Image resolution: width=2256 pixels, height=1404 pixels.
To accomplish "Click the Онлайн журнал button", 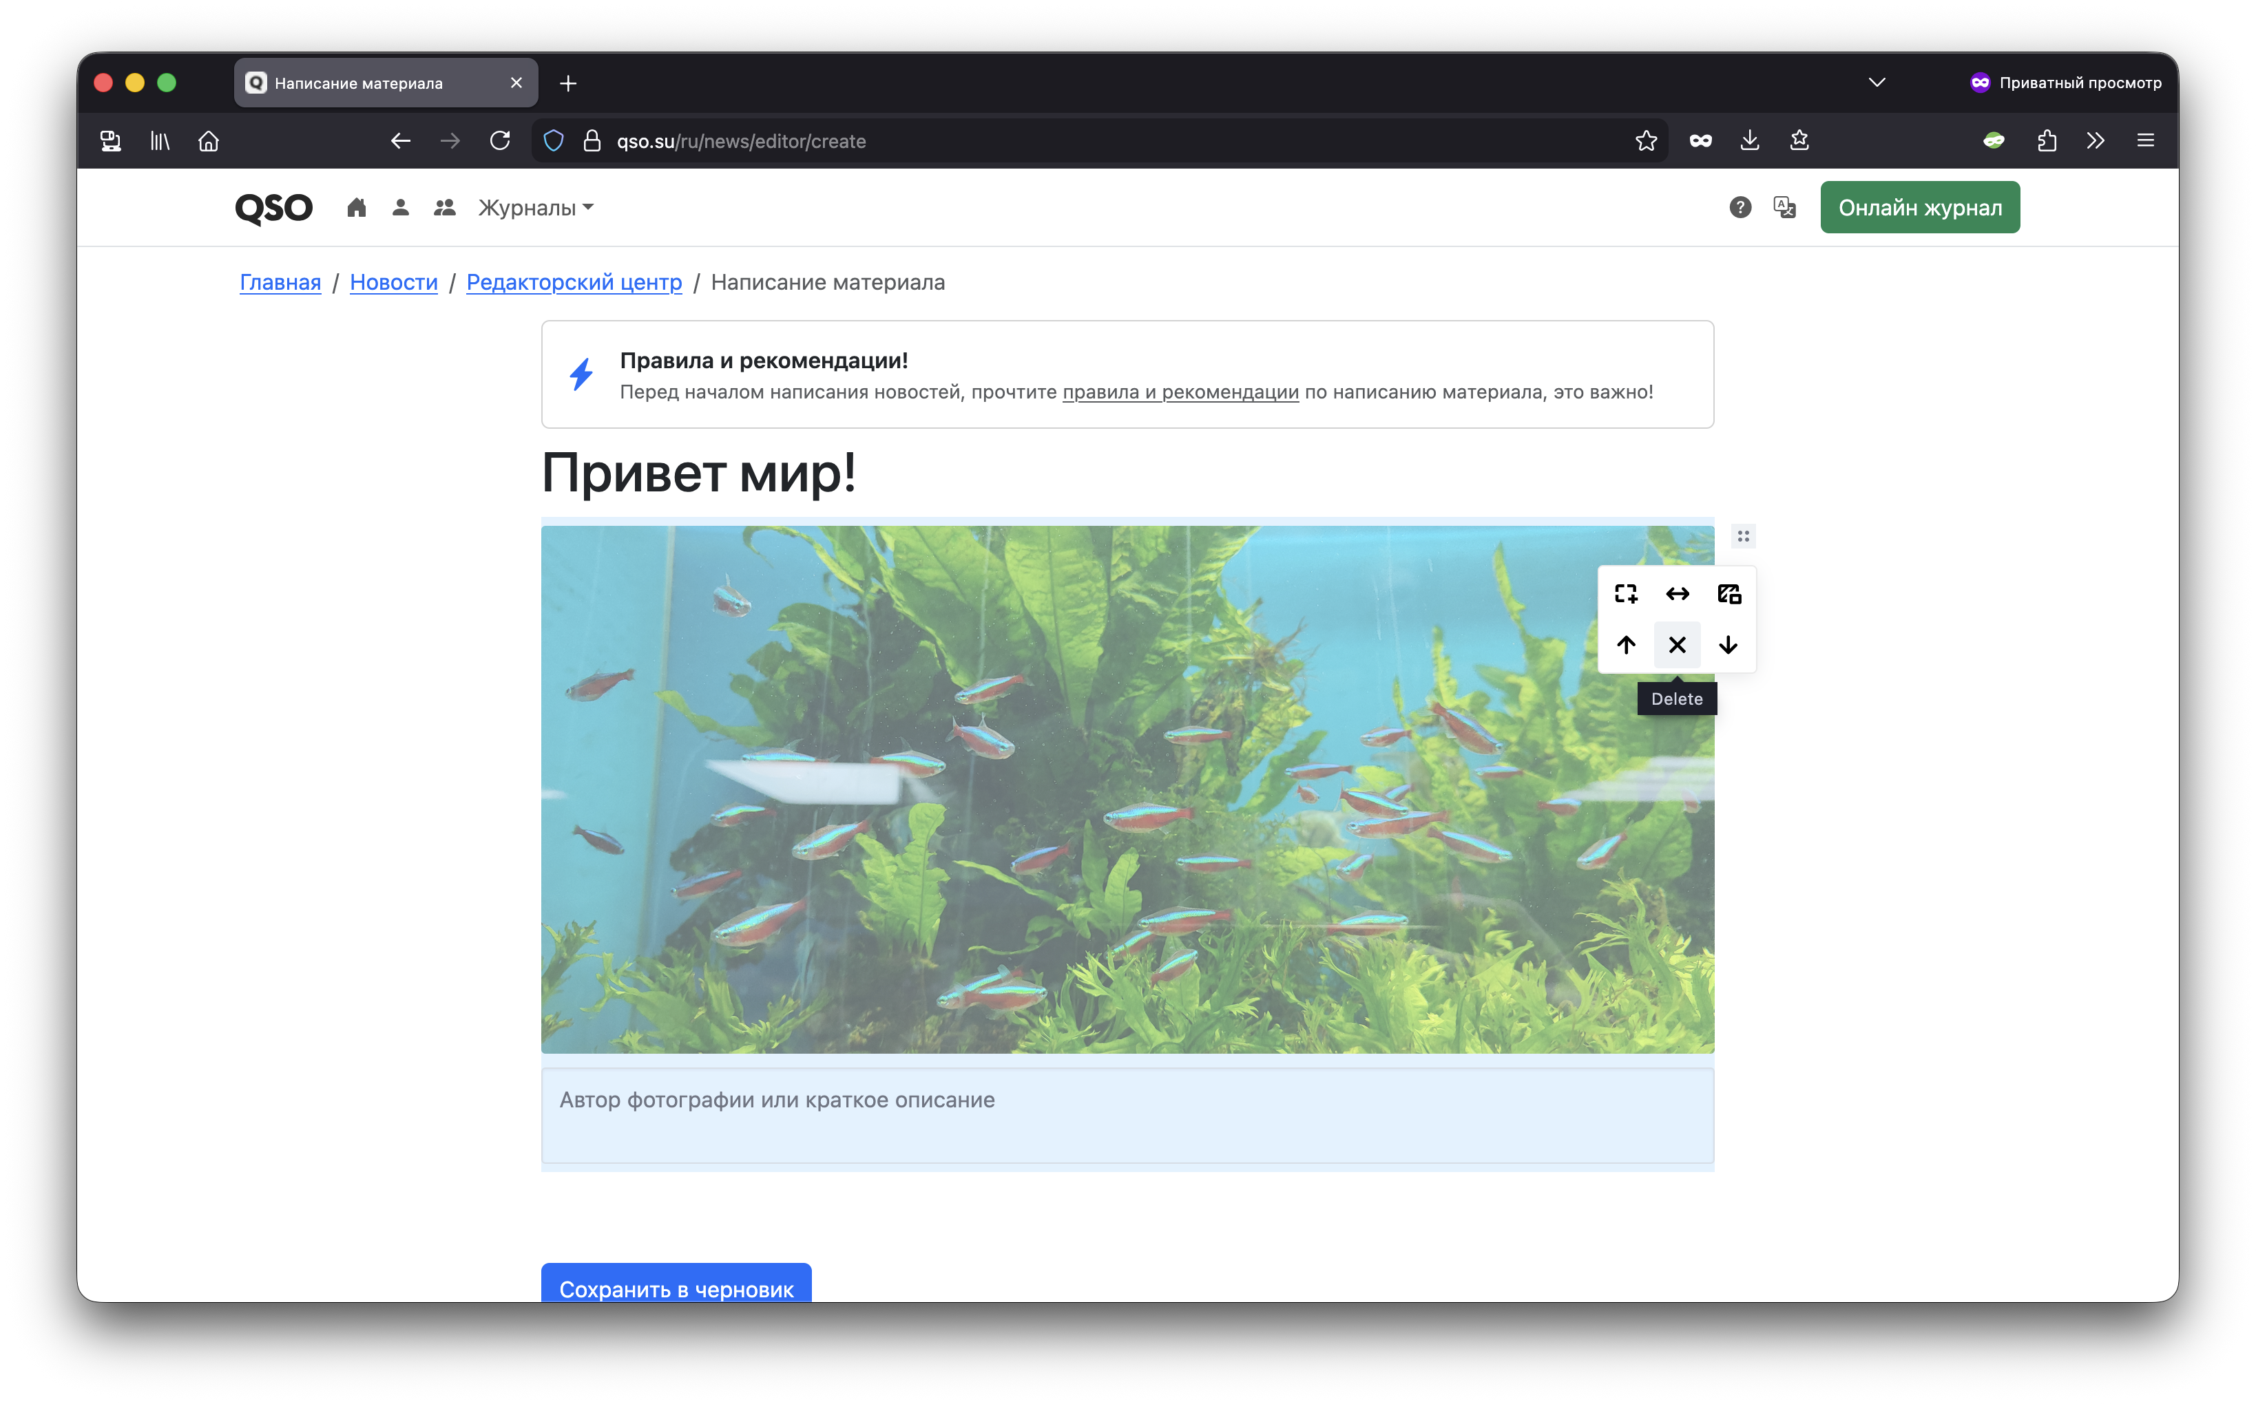I will point(1919,207).
